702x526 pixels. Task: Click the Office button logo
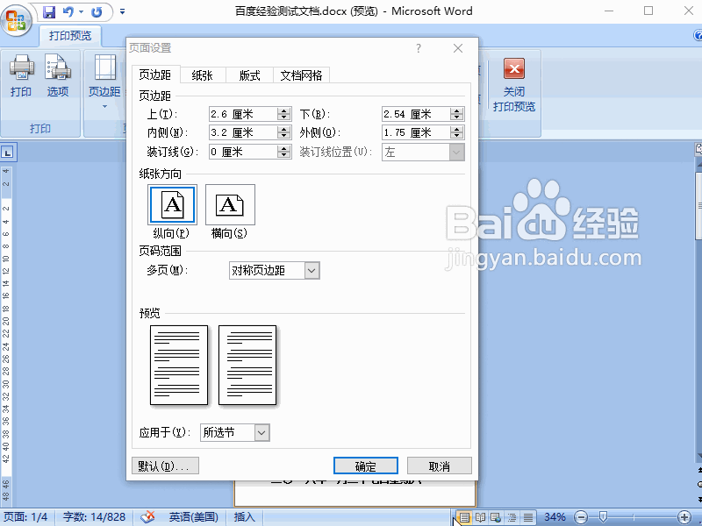click(18, 18)
